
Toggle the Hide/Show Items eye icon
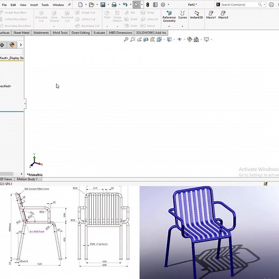click(179, 39)
